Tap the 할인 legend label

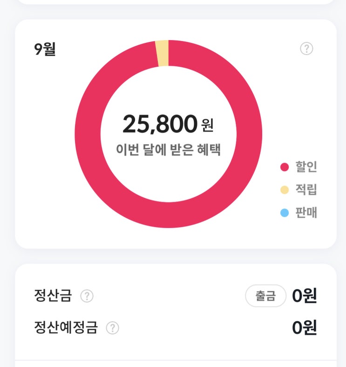coord(306,166)
